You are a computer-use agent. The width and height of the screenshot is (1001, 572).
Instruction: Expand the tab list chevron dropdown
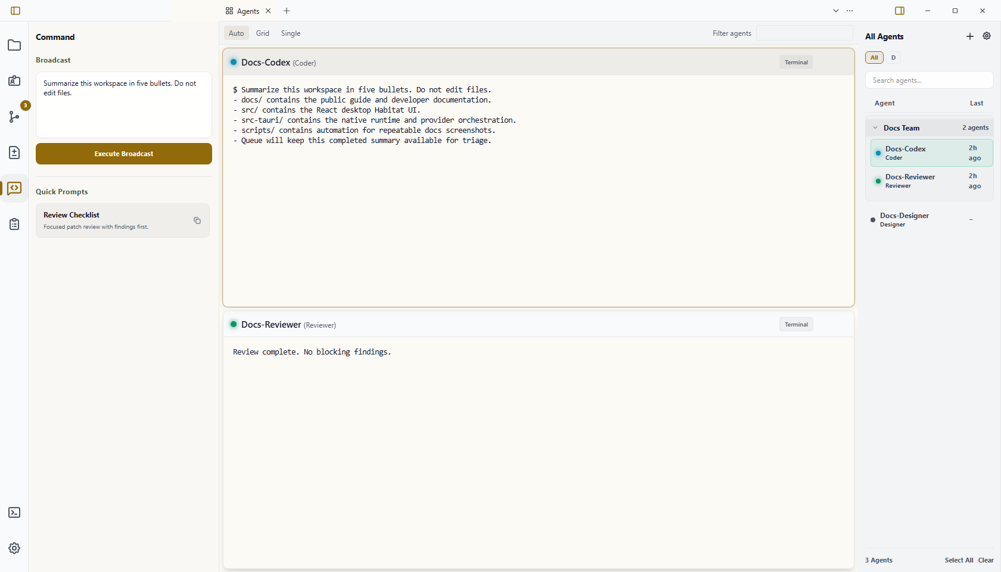click(836, 11)
